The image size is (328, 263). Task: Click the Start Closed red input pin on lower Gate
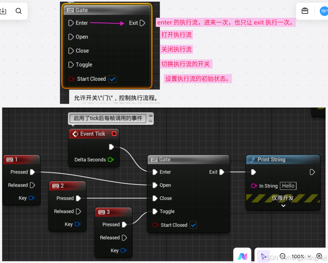pos(156,225)
